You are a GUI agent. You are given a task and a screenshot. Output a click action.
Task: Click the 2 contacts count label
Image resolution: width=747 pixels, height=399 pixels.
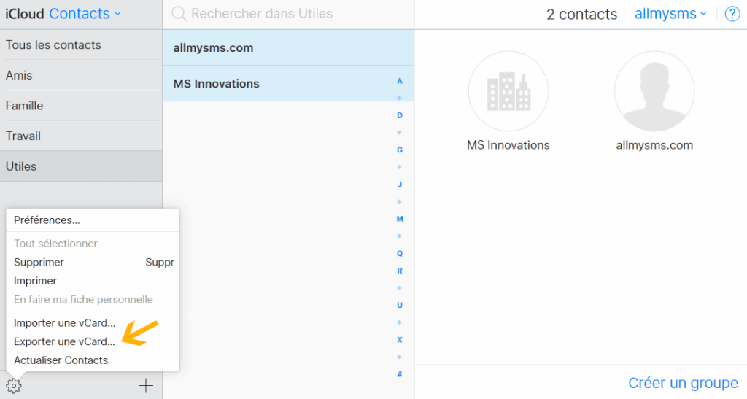click(581, 15)
